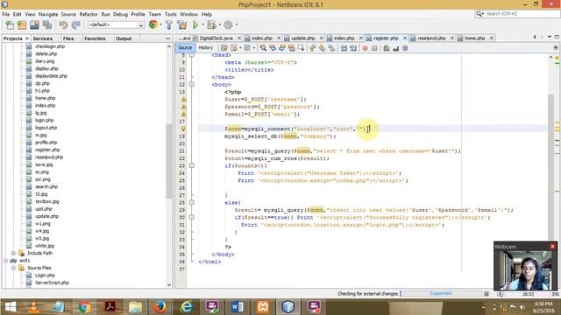Click the lightbulb hint icon on line 18
The image size is (561, 315).
click(x=183, y=129)
